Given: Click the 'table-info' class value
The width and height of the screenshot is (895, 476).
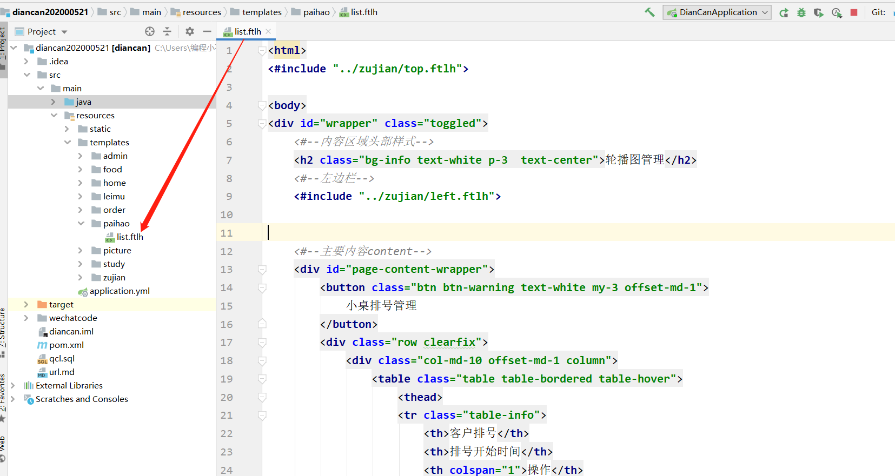Looking at the screenshot, I should [501, 415].
